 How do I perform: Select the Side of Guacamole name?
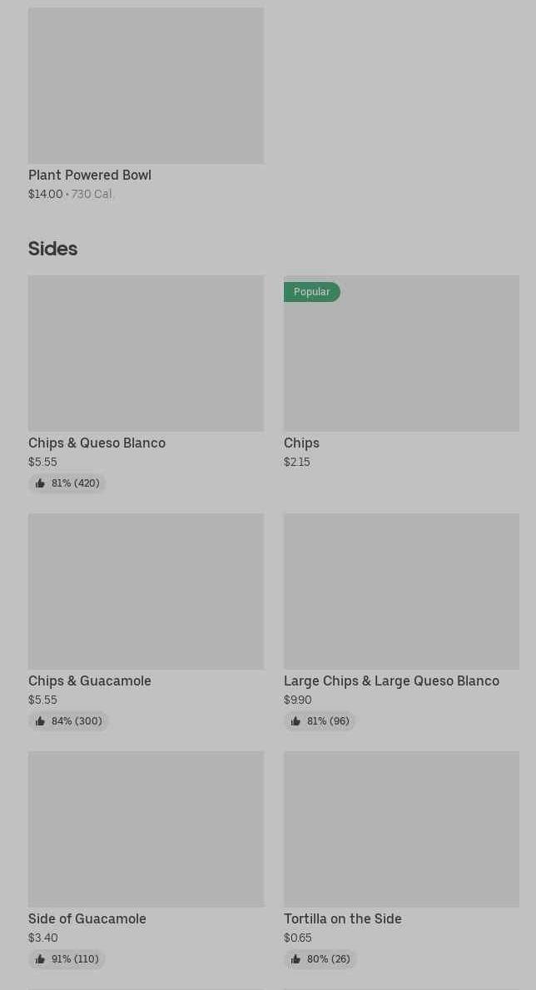87,919
